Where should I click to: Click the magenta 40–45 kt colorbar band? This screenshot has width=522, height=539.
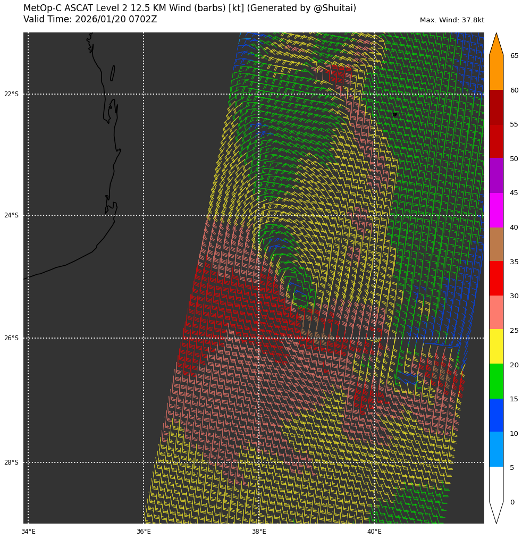(x=496, y=210)
